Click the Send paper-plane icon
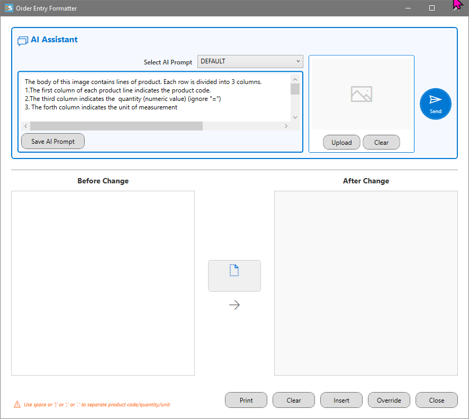Screen dimensions: 469x419 (435, 99)
